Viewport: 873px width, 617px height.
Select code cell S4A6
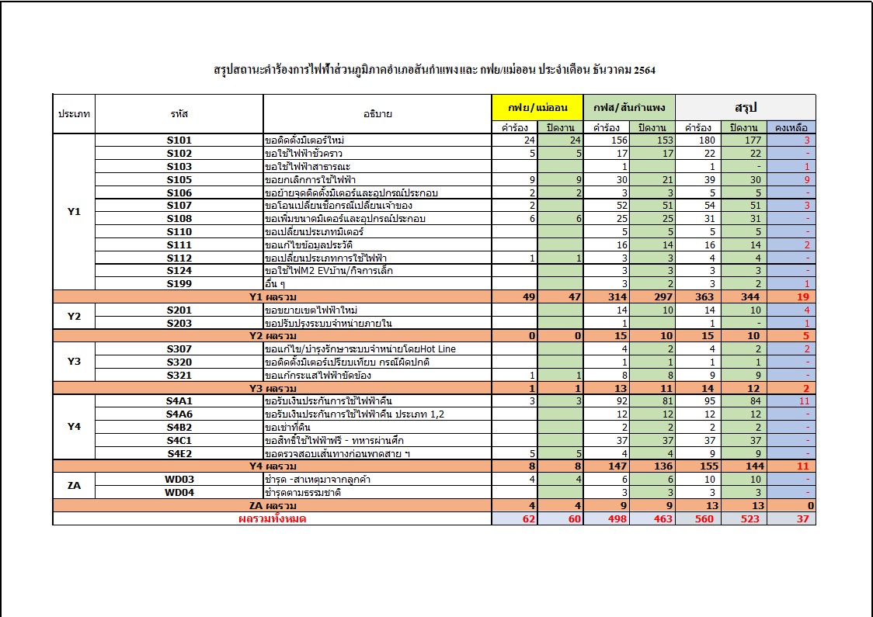point(179,414)
